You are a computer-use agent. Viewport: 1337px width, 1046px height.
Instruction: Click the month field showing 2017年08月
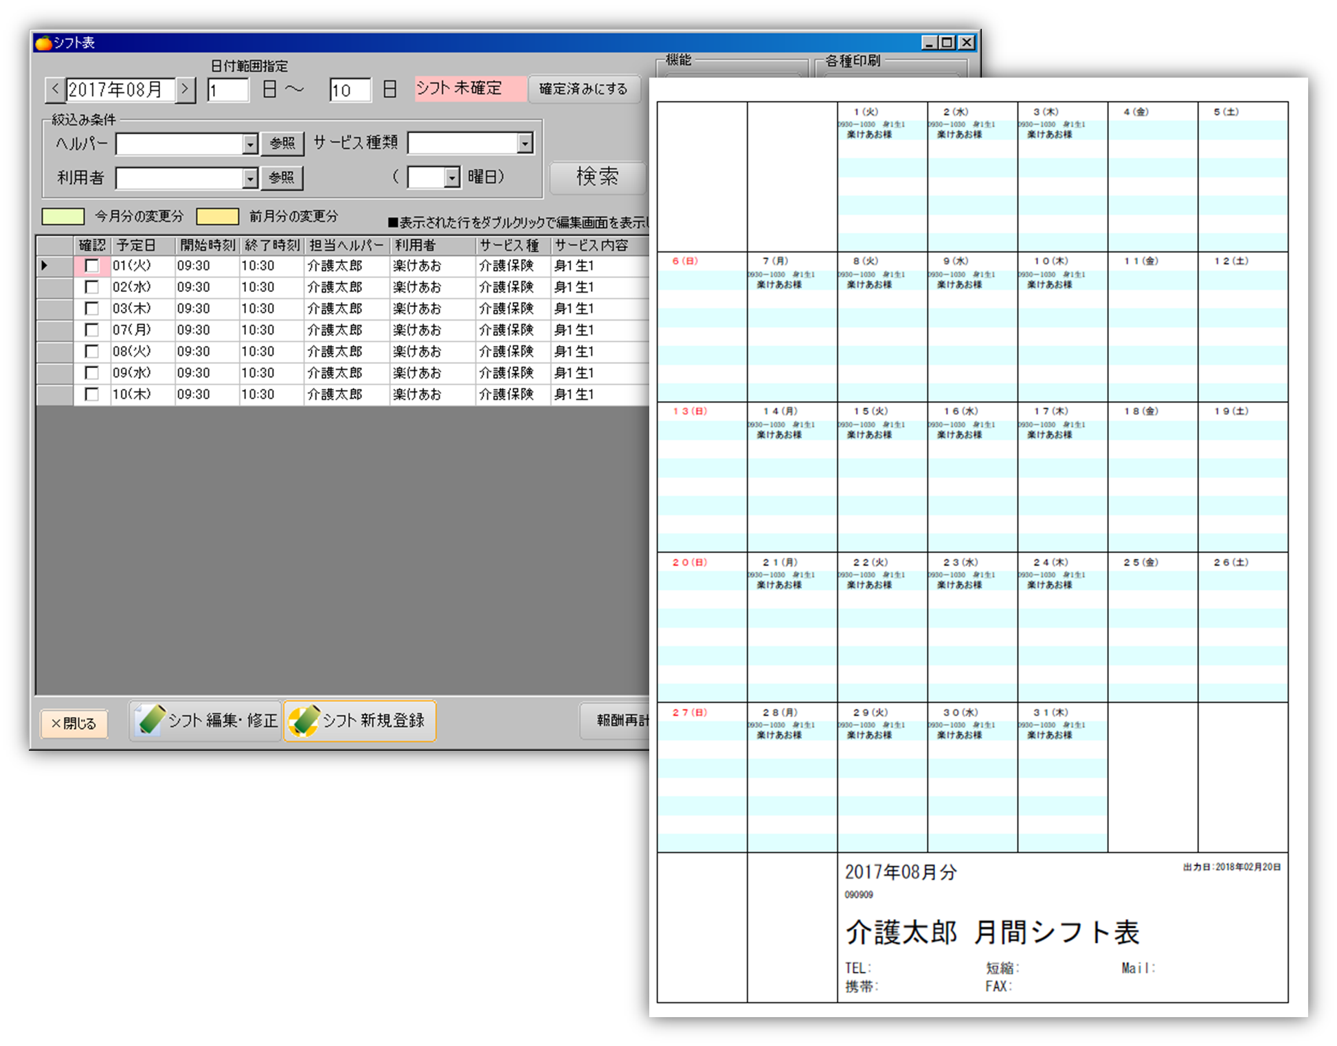(120, 90)
